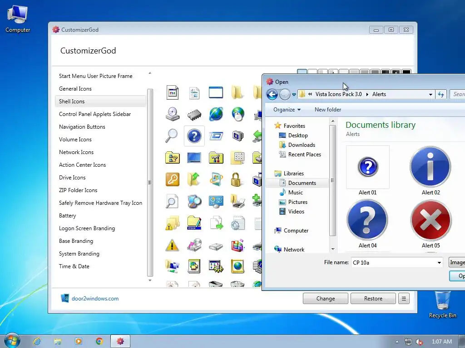Select Computer in the navigation pane
The width and height of the screenshot is (465, 348).
[x=296, y=231]
